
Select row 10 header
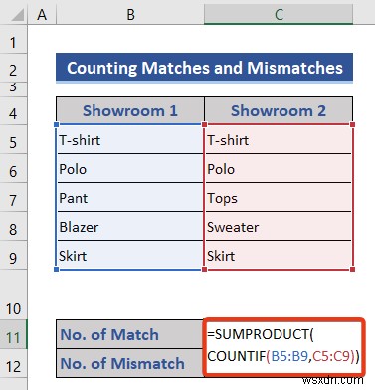click(x=13, y=294)
